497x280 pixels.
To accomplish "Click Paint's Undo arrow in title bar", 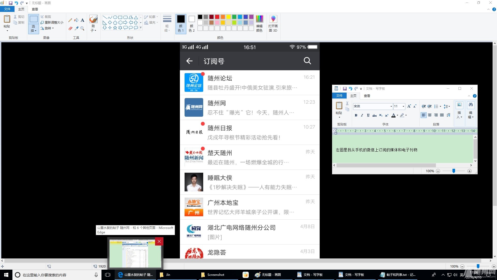I will pyautogui.click(x=16, y=3).
